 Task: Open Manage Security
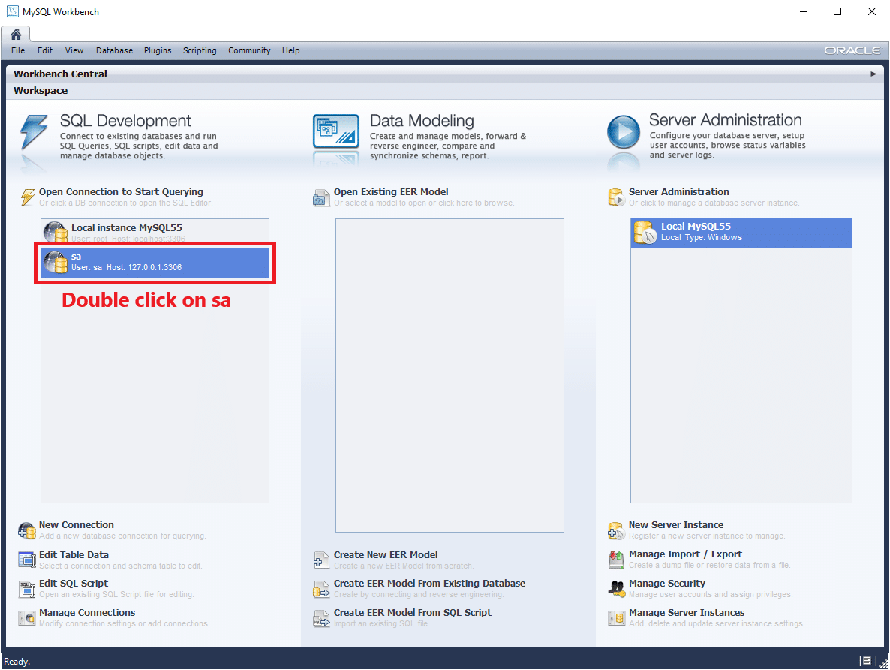[667, 583]
